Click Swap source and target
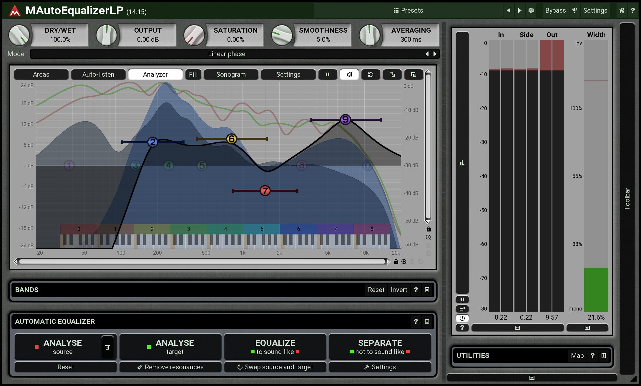The width and height of the screenshot is (641, 386). pyautogui.click(x=275, y=367)
